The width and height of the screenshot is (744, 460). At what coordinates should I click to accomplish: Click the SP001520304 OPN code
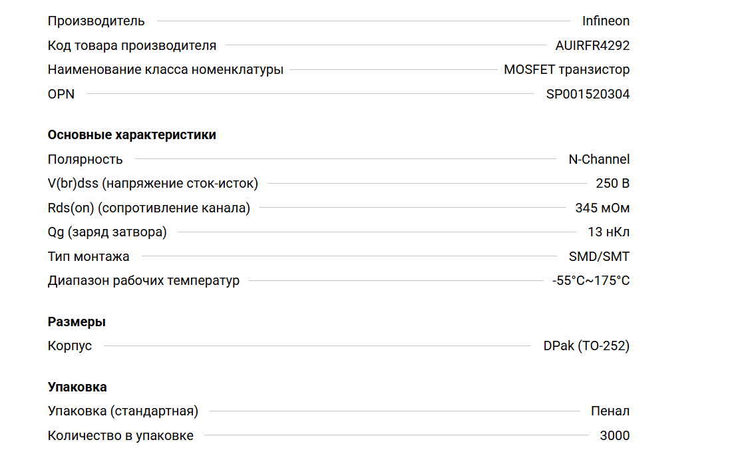tap(588, 94)
